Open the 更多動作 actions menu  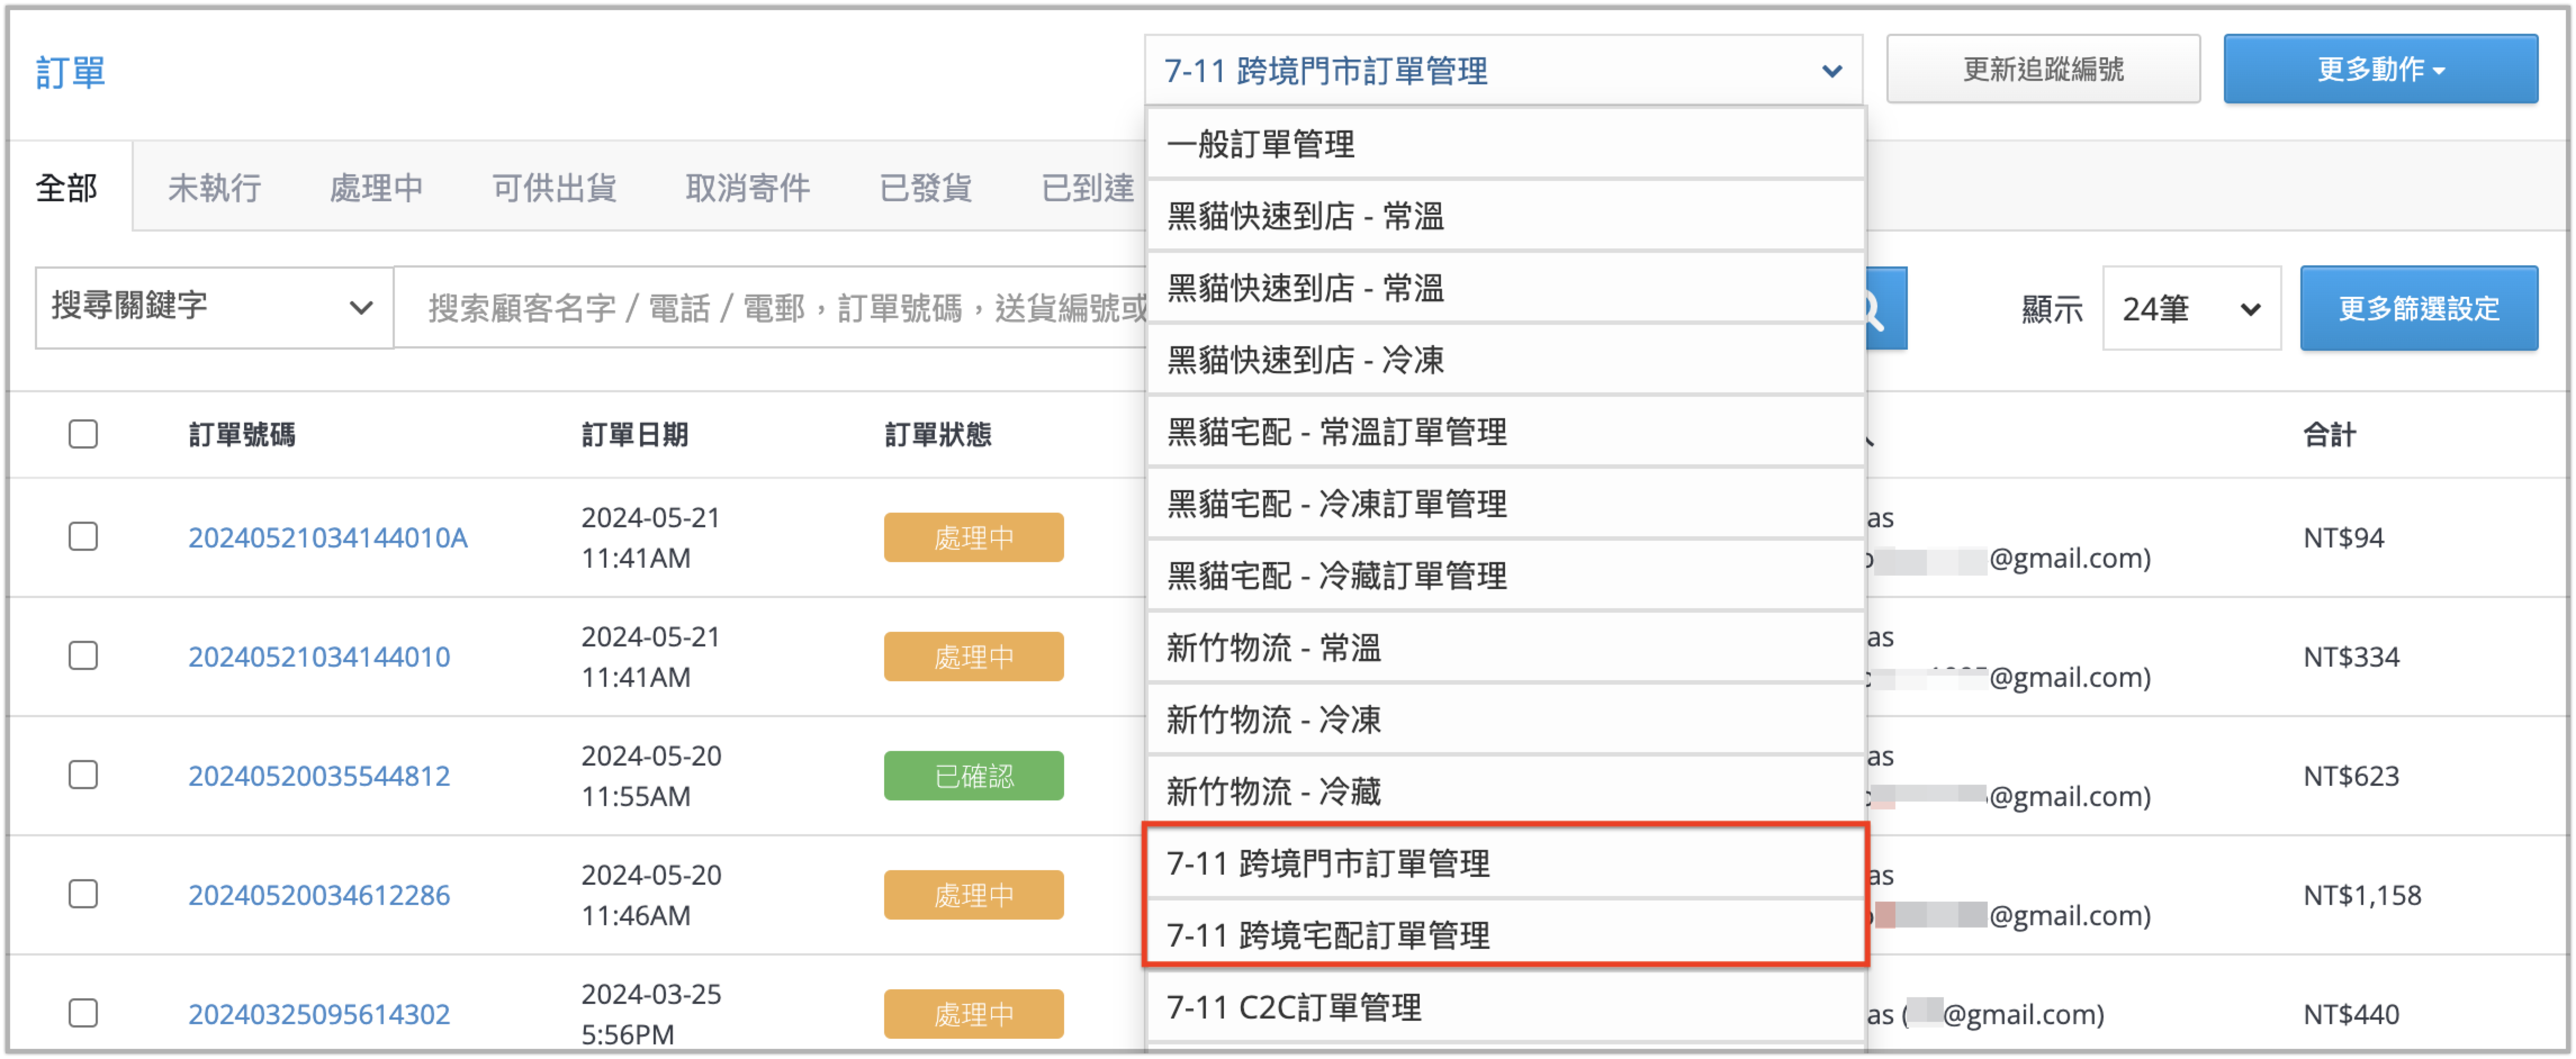(2379, 70)
